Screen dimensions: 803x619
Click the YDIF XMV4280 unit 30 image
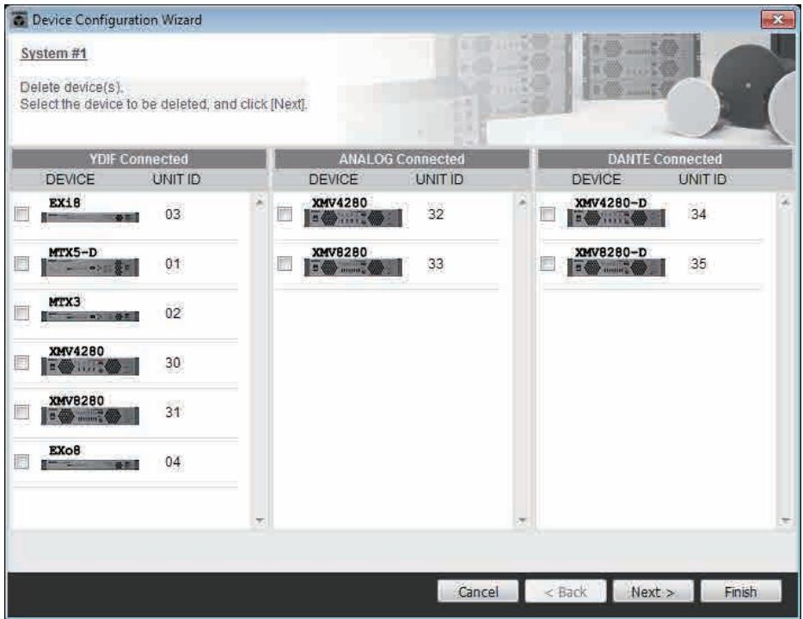point(90,366)
